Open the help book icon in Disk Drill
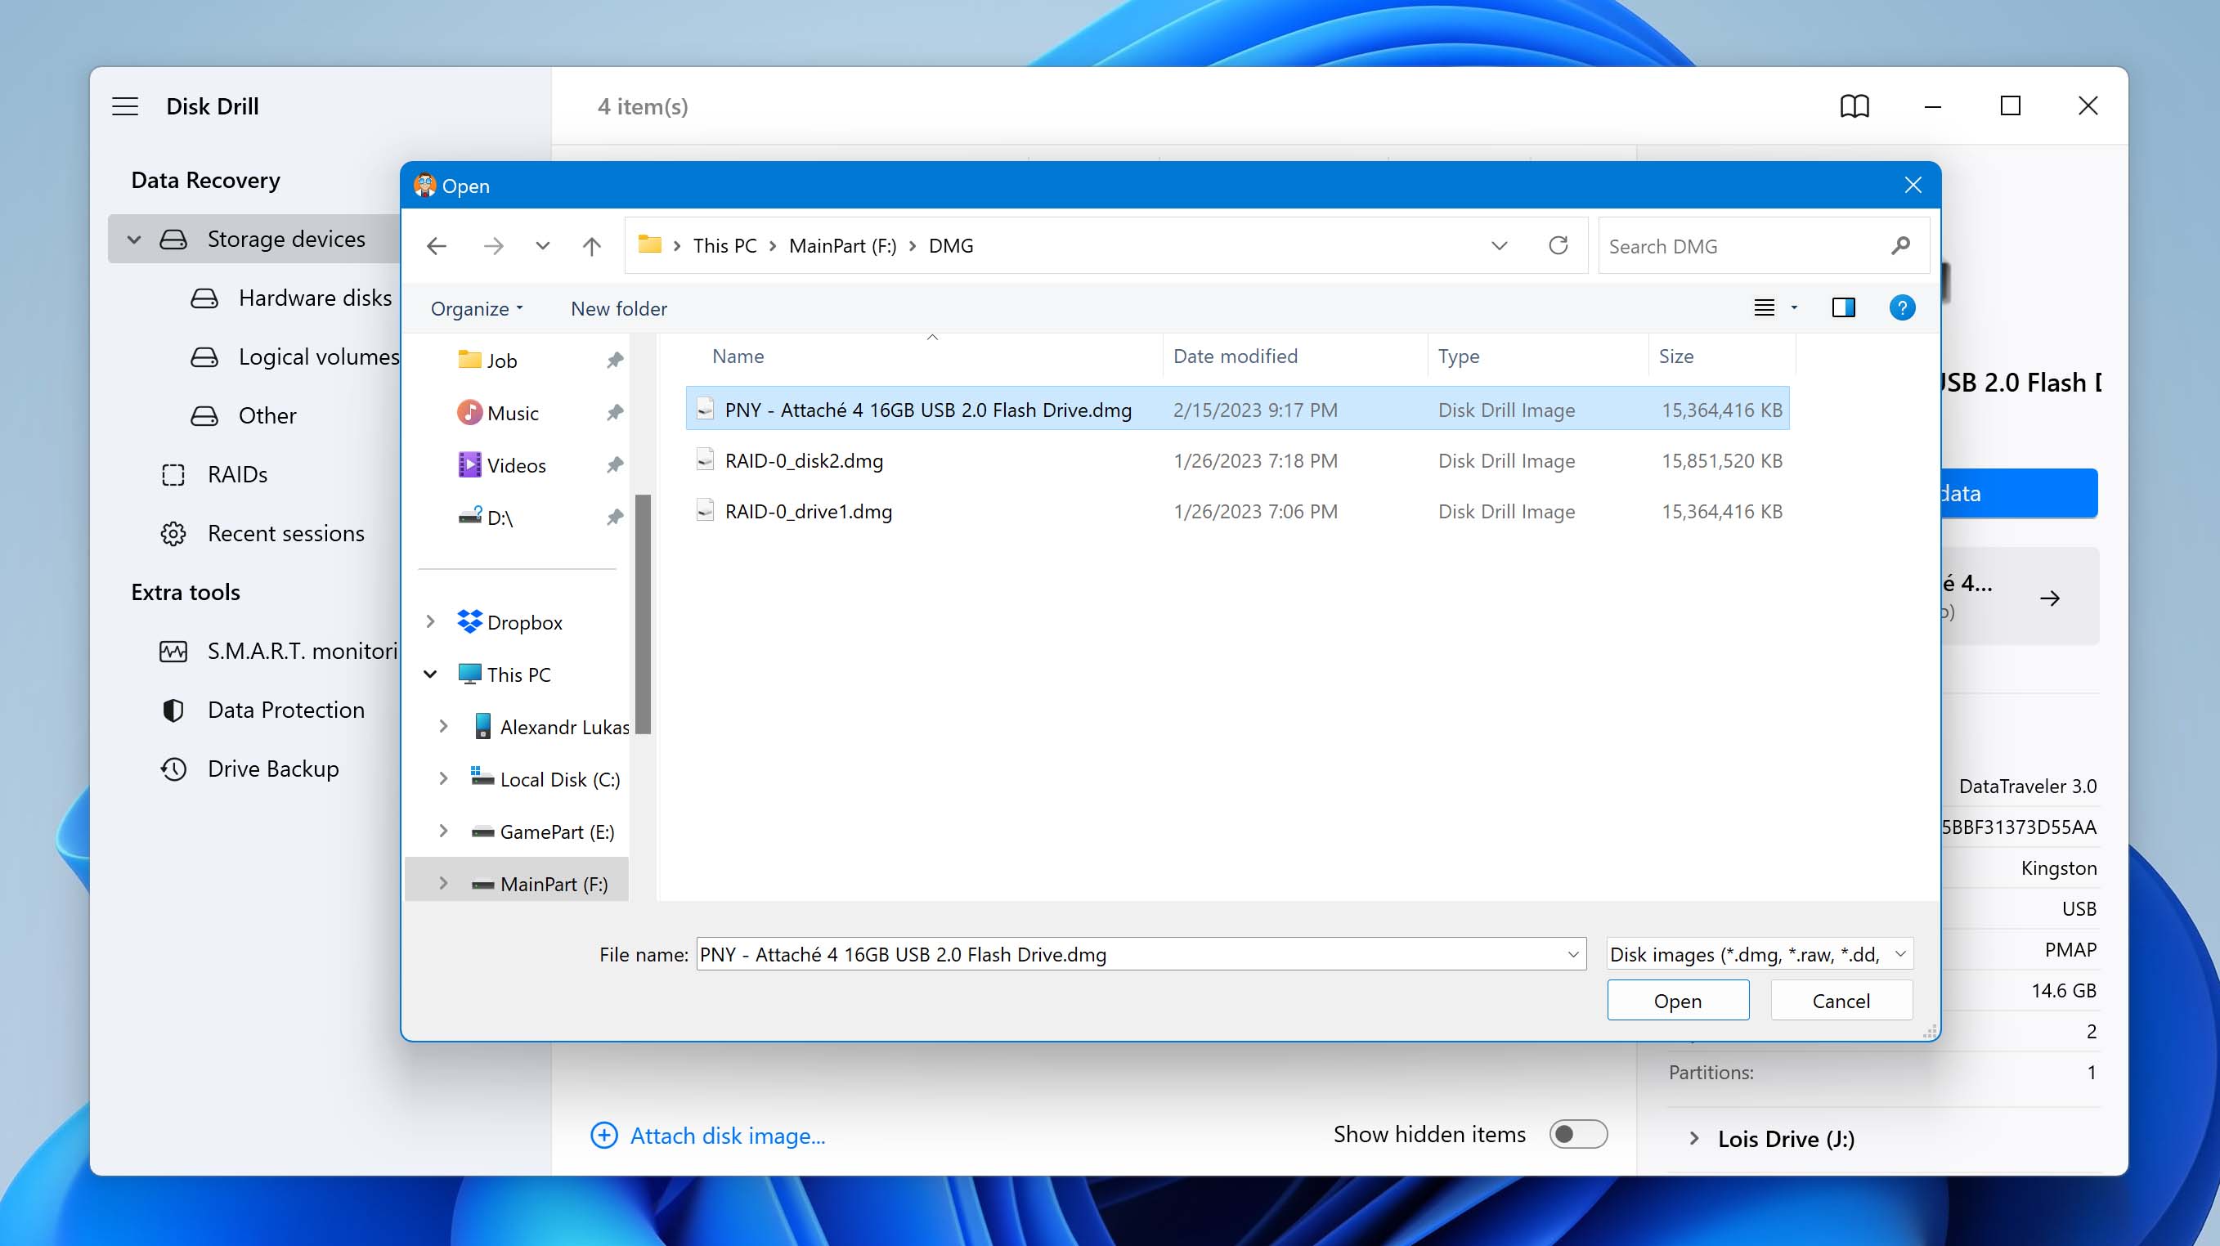2220x1246 pixels. [1854, 106]
